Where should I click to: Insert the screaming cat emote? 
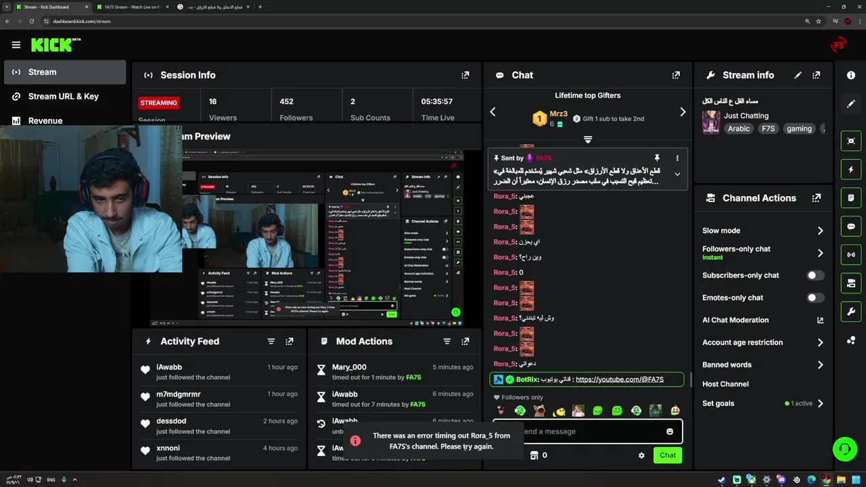(539, 410)
